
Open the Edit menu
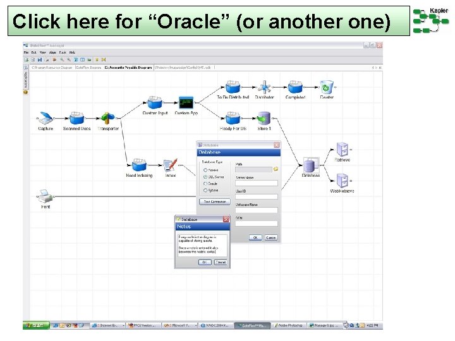[34, 52]
